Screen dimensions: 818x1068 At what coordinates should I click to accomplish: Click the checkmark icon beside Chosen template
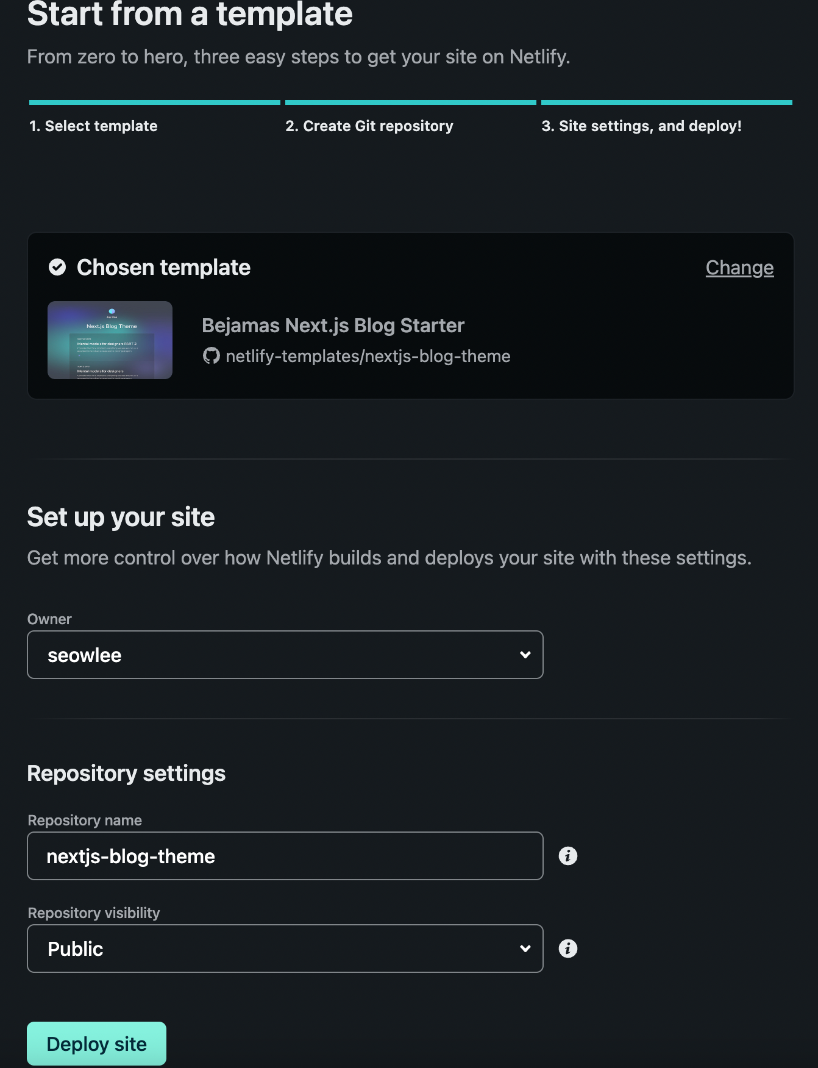click(x=57, y=267)
